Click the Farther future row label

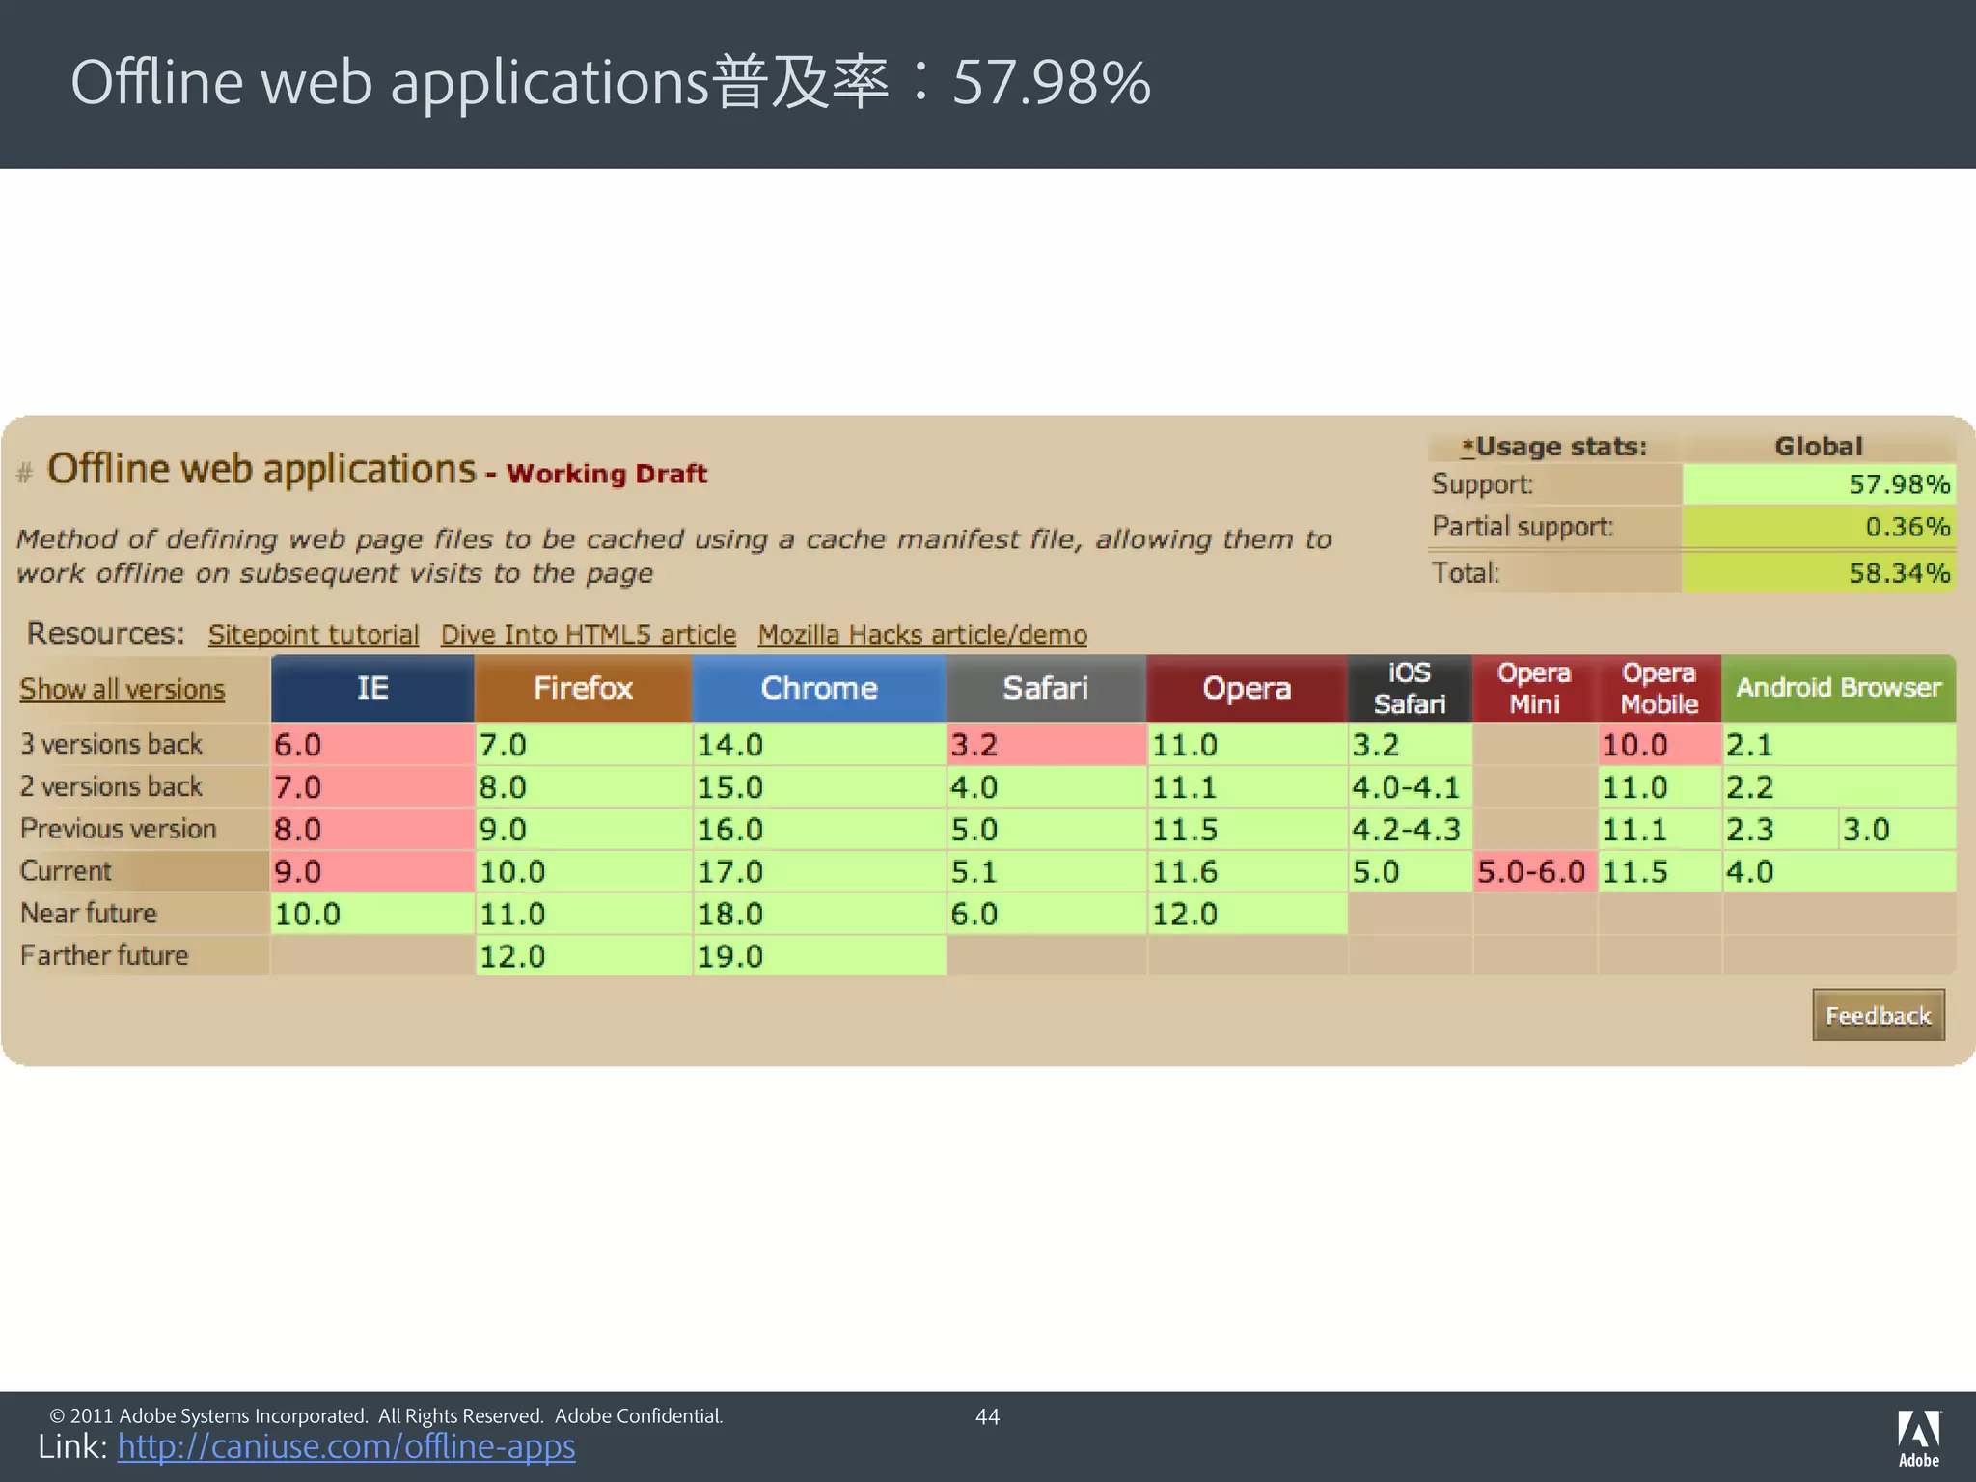click(104, 955)
